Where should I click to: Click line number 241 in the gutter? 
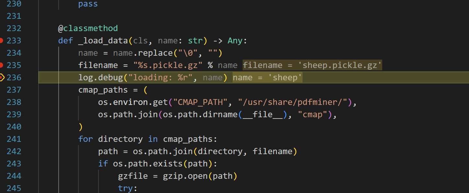pos(14,139)
